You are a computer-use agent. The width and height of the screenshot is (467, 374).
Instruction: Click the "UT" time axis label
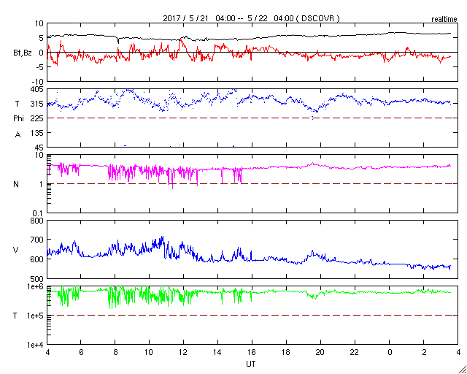tap(251, 364)
